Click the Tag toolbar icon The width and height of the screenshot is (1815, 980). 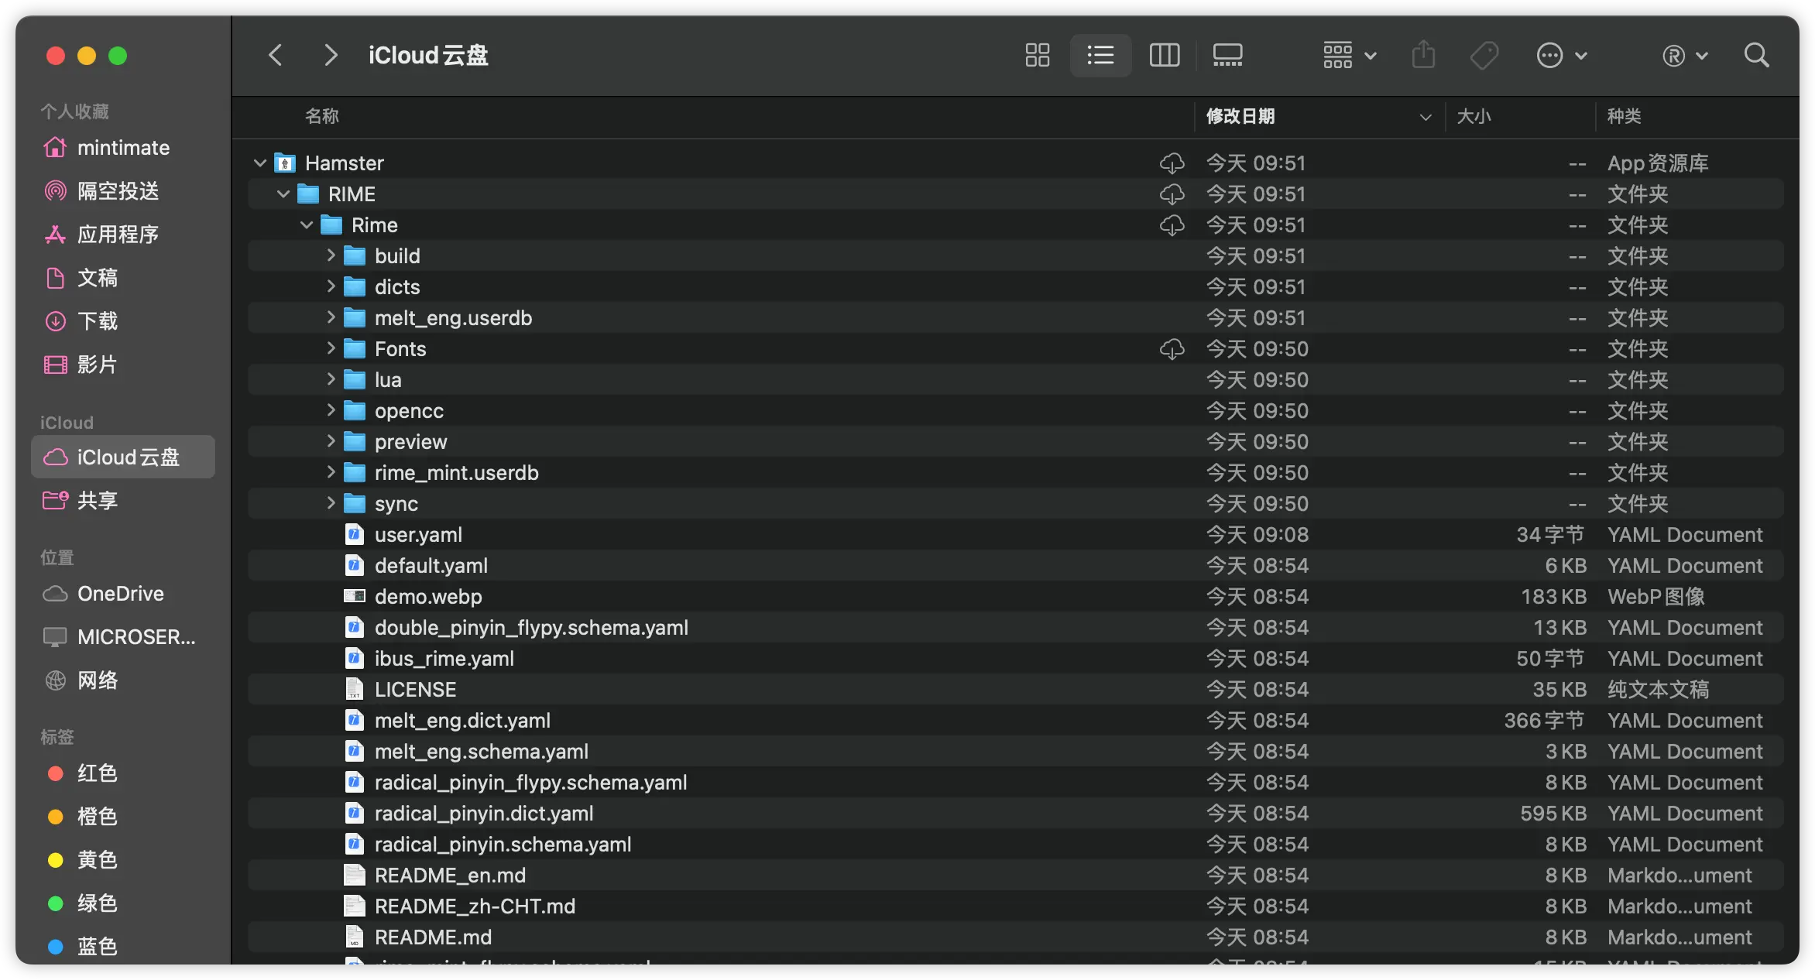(1484, 55)
